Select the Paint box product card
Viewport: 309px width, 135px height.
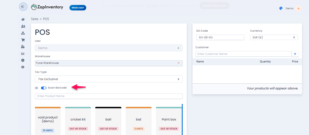(x=169, y=121)
